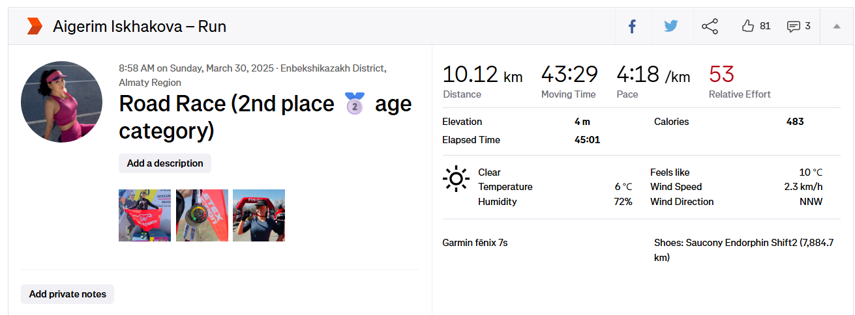Share activity on Facebook
The width and height of the screenshot is (855, 315).
pos(632,27)
